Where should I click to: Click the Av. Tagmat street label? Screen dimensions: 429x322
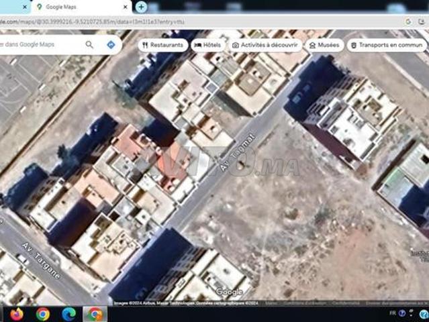click(238, 152)
